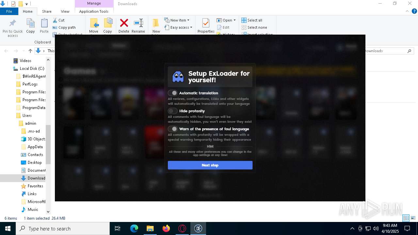This screenshot has height=235, width=418.
Task: Click navigation pane scroll down arrow
Action: (x=48, y=211)
